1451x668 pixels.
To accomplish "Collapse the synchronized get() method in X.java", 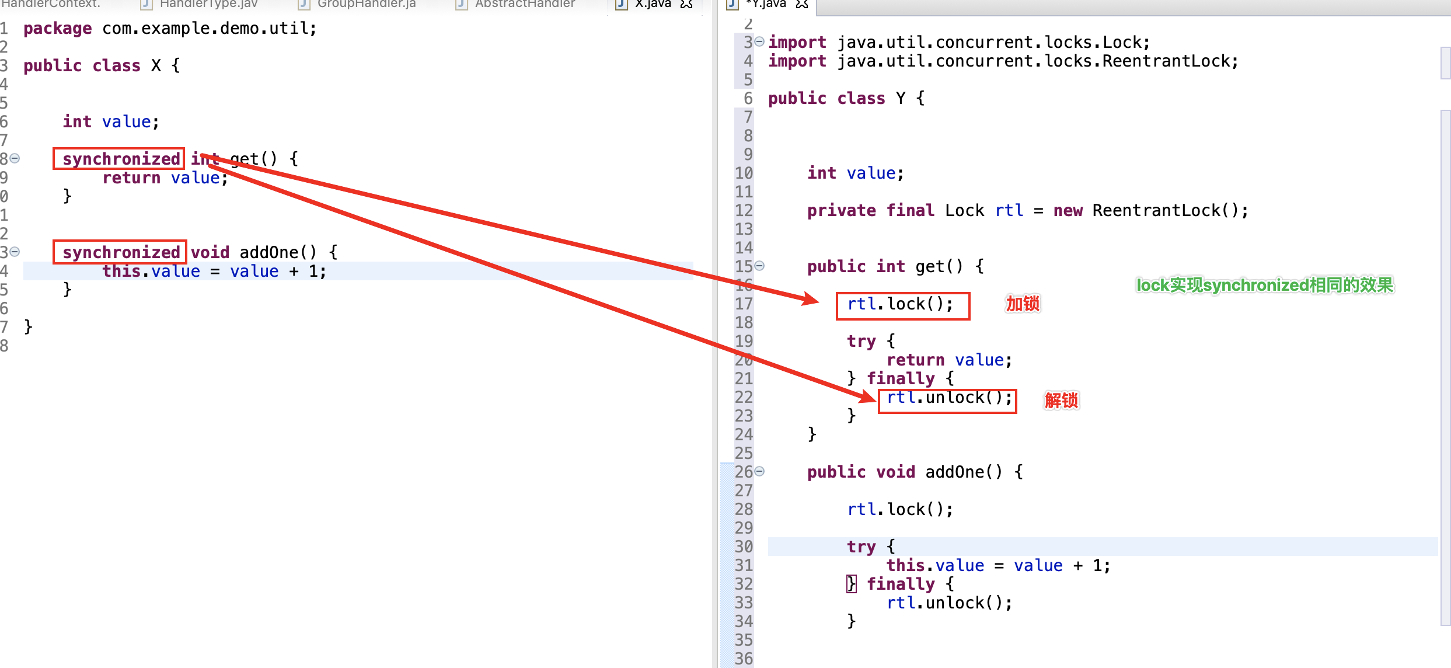I will tap(15, 158).
